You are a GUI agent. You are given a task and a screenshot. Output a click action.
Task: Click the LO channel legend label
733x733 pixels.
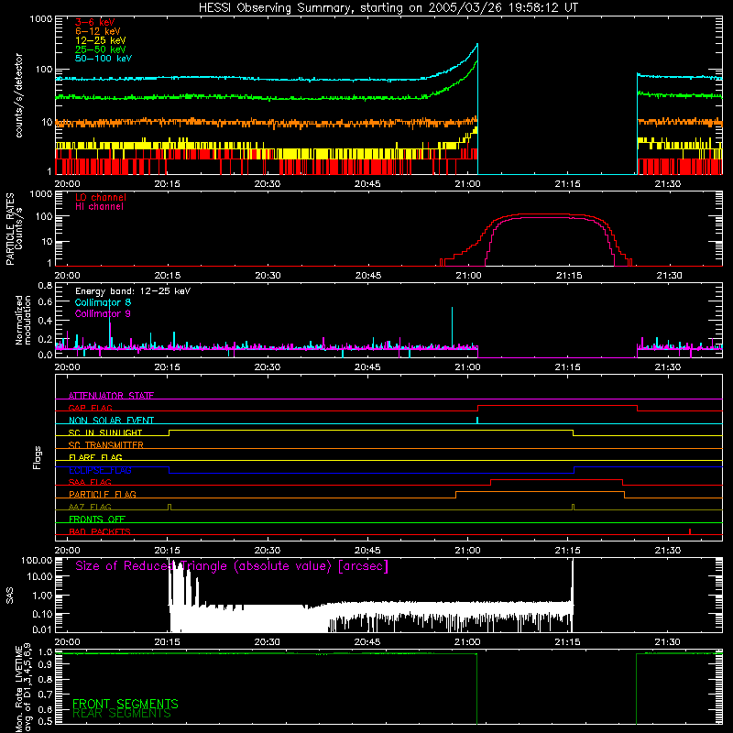[x=100, y=197]
